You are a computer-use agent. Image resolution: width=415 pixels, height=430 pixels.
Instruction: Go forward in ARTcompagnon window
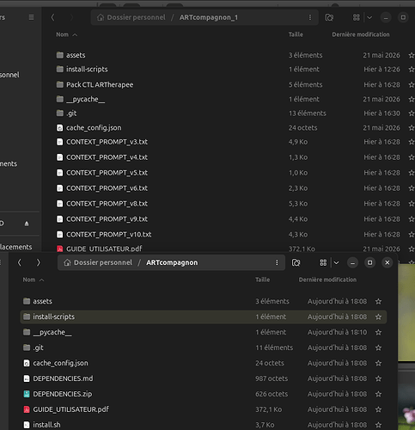38,262
